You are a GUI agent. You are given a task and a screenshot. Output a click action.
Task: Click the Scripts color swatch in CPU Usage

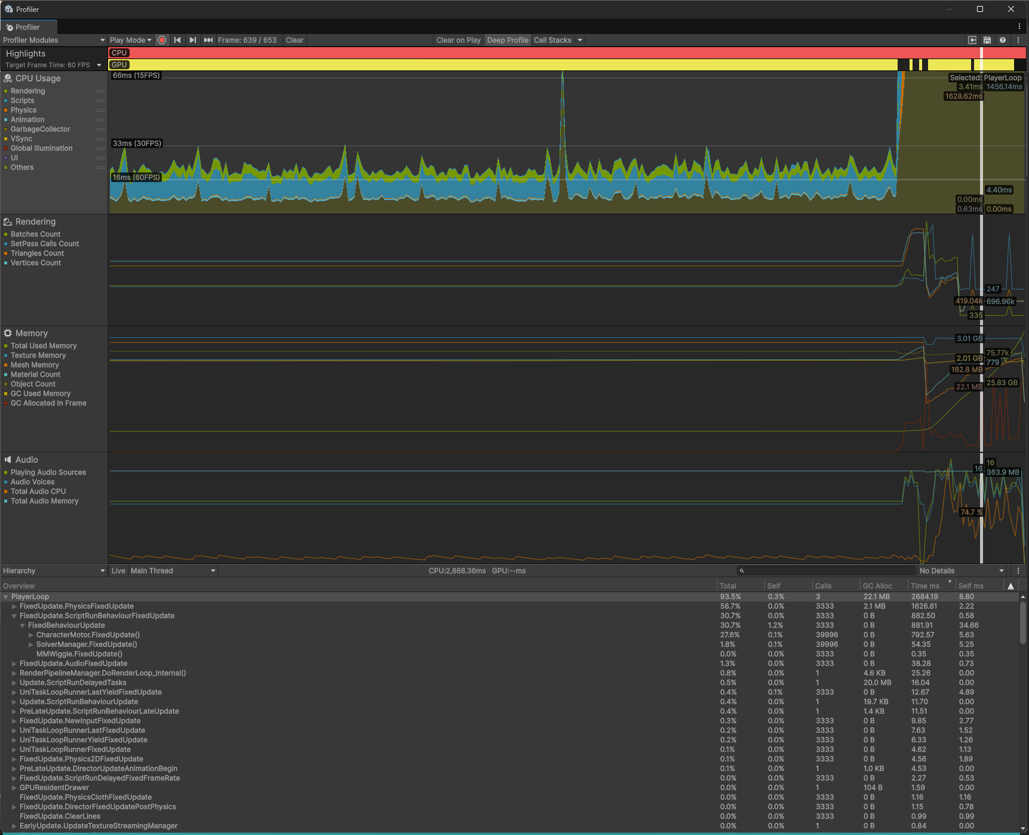point(5,100)
